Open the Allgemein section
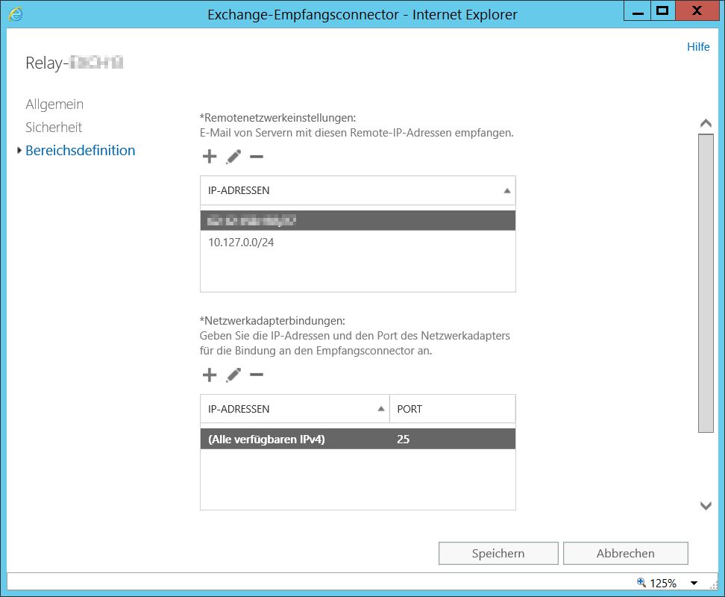Viewport: 725px width, 597px height. (x=54, y=104)
